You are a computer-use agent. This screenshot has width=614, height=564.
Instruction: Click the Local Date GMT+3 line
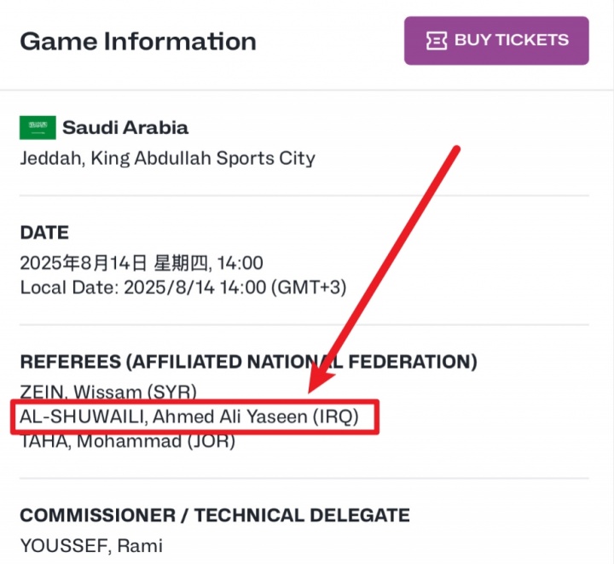tap(182, 288)
